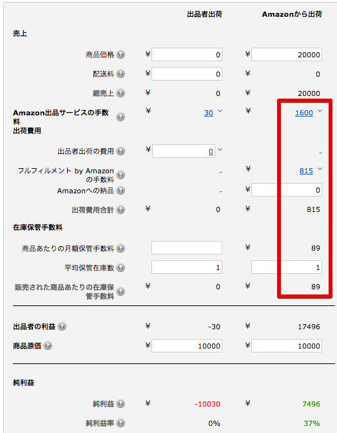Expand chevron next to 出品者出荷の費用 field
Image resolution: width=337 pixels, height=433 pixels.
(220, 149)
